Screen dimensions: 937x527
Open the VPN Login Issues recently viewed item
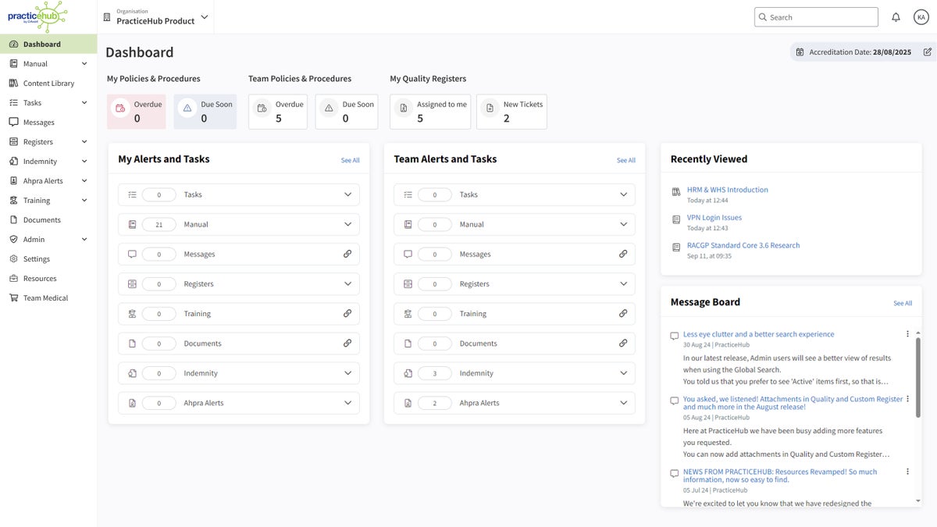point(713,218)
